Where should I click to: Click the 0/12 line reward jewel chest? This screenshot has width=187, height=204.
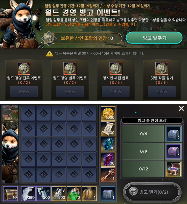click(x=174, y=169)
